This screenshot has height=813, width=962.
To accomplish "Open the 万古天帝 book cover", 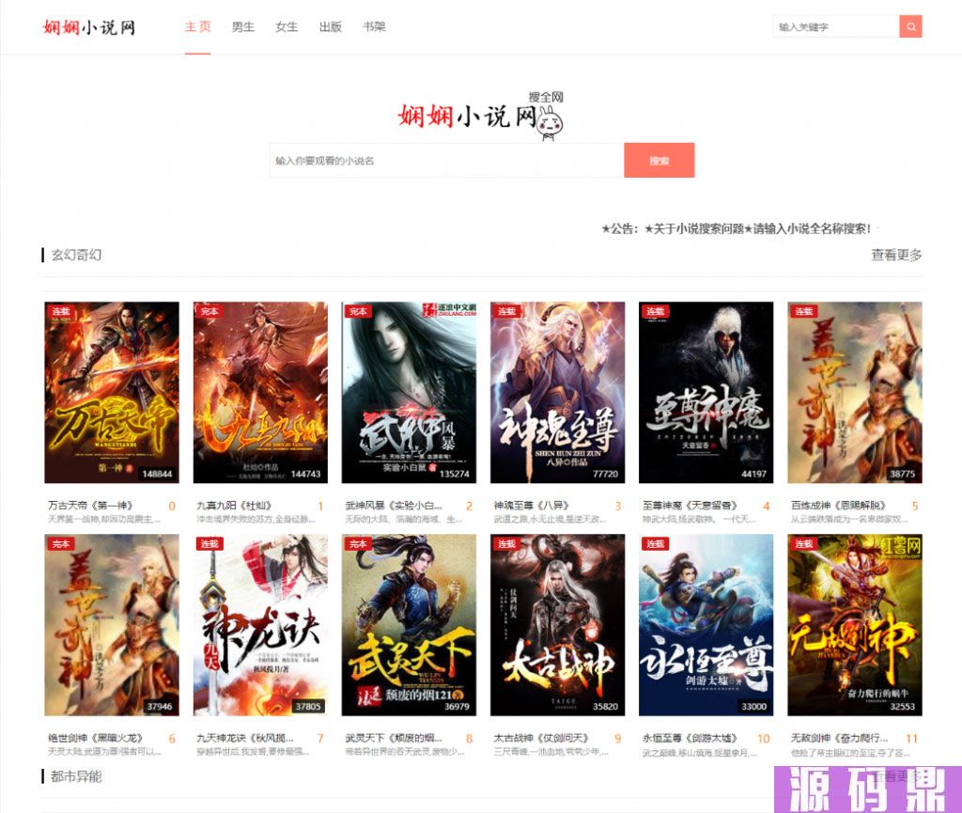I will pyautogui.click(x=112, y=392).
